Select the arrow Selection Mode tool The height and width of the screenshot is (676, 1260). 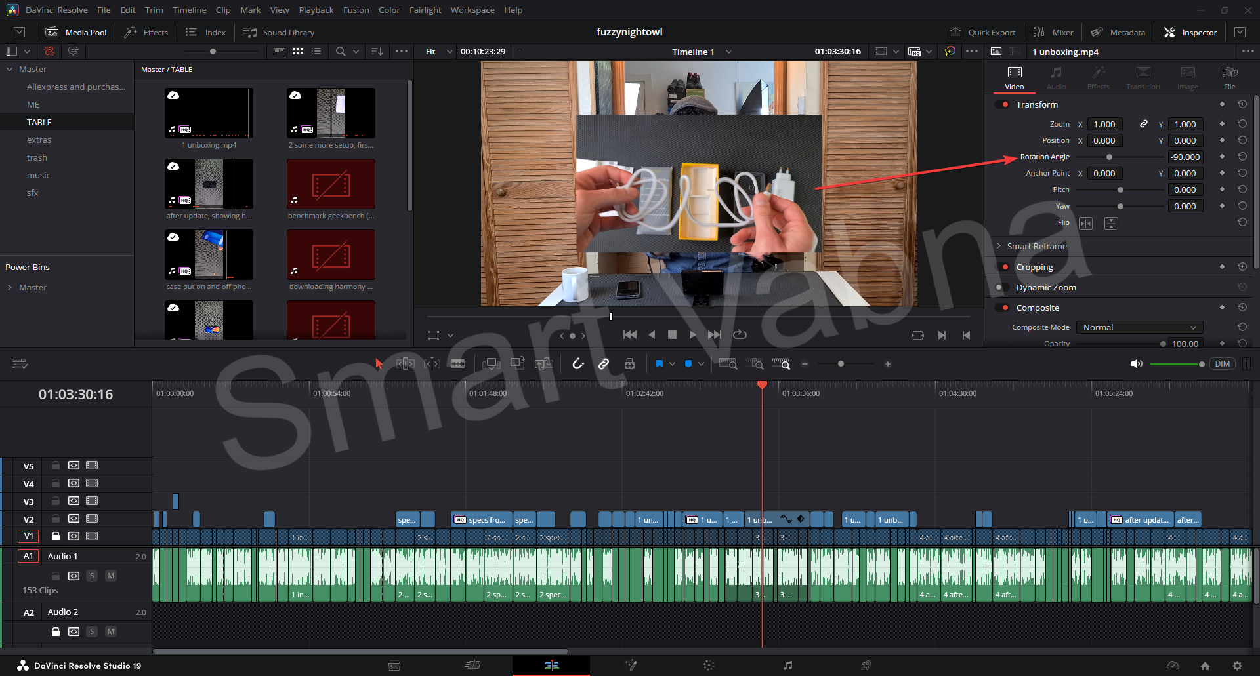click(379, 364)
